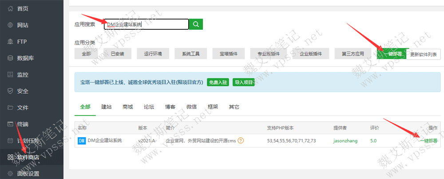The image size is (444, 179).
Task: Select the 已安装 category button
Action: click(118, 54)
